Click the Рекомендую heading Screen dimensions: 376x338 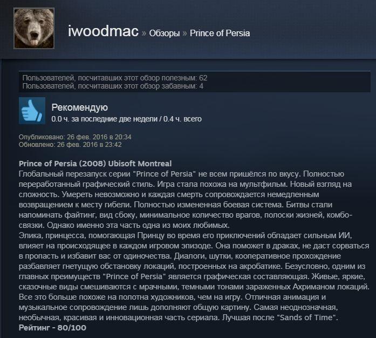(x=80, y=107)
